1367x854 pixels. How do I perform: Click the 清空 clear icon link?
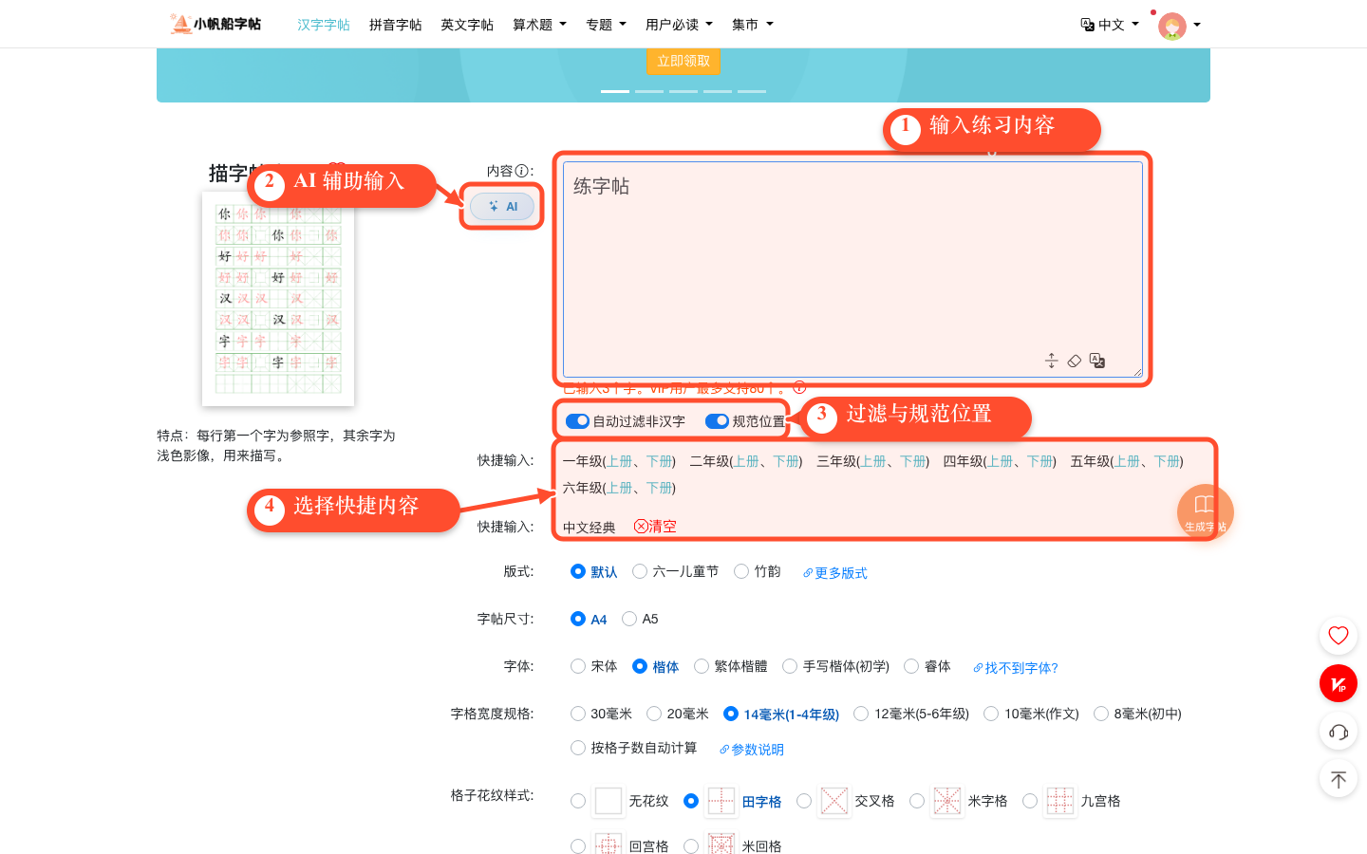pos(655,527)
